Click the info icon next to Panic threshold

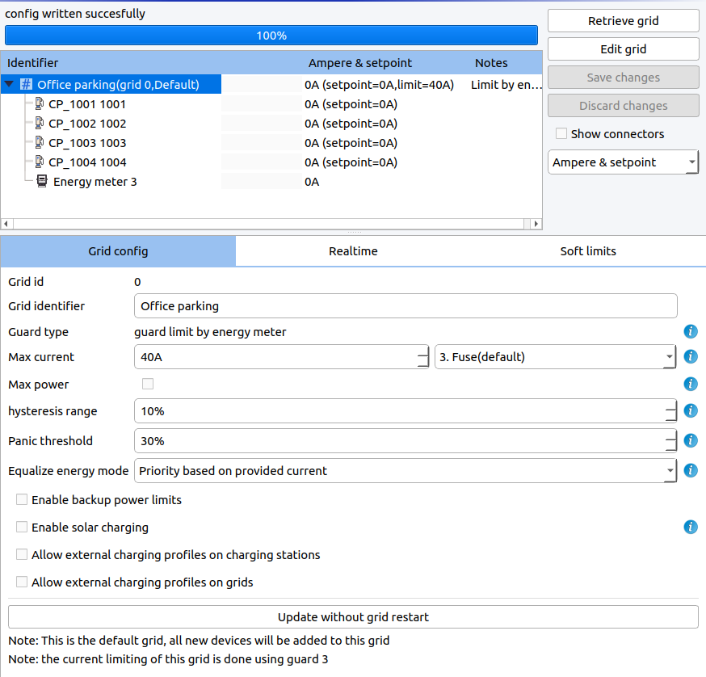[691, 440]
